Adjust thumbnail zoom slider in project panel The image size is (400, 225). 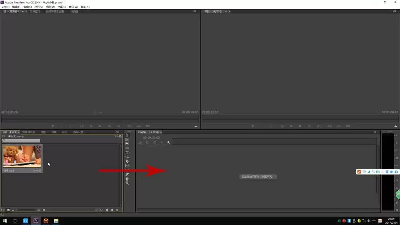pyautogui.click(x=26, y=210)
